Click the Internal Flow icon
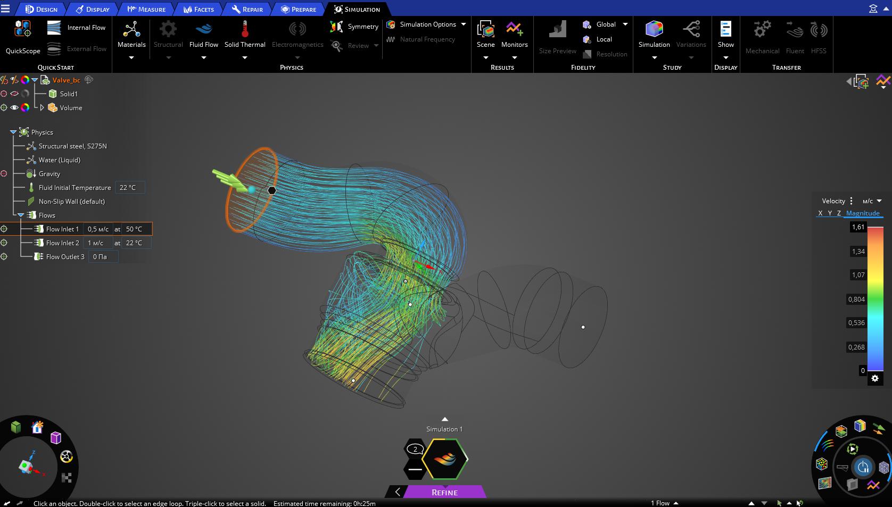The image size is (892, 507). (54, 28)
